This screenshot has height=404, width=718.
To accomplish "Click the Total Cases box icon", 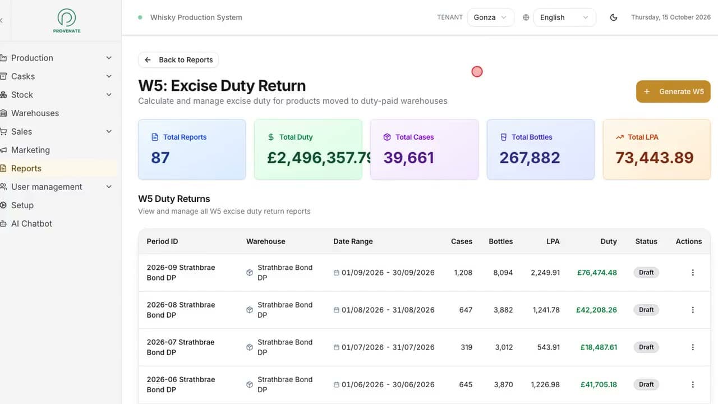I will click(x=387, y=137).
